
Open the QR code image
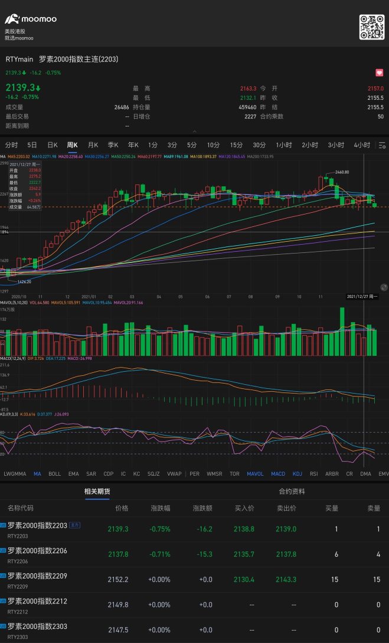coord(372,27)
